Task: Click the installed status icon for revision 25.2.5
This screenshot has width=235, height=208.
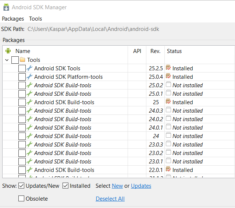Action: point(168,68)
